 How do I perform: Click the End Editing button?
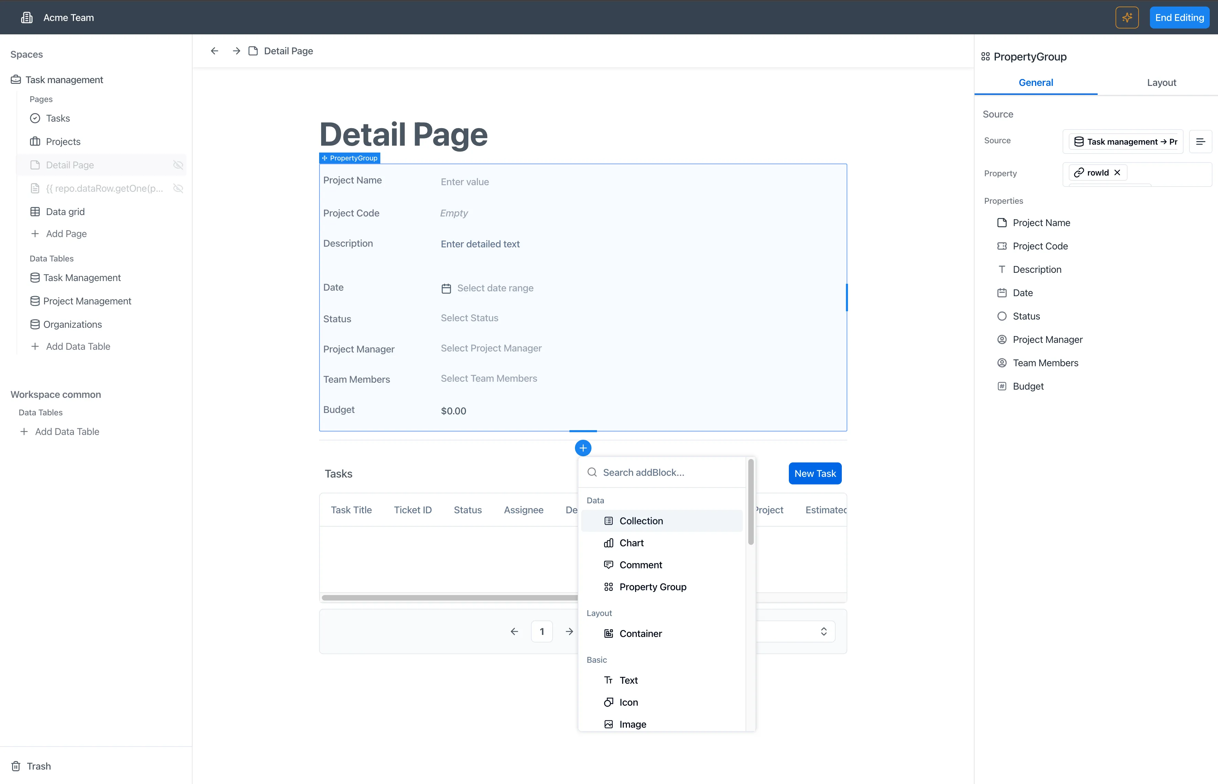[x=1179, y=17]
